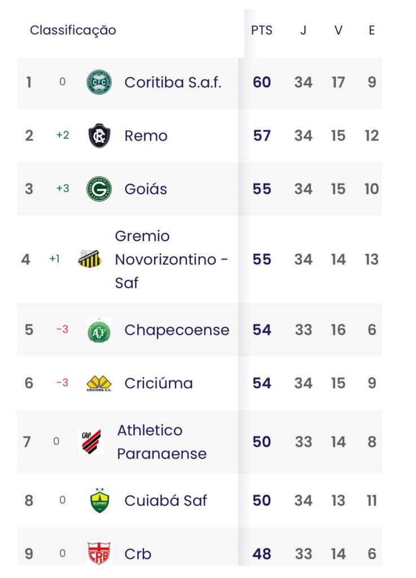416x578 pixels.
Task: Click the Criciúma club crest
Action: 99,383
